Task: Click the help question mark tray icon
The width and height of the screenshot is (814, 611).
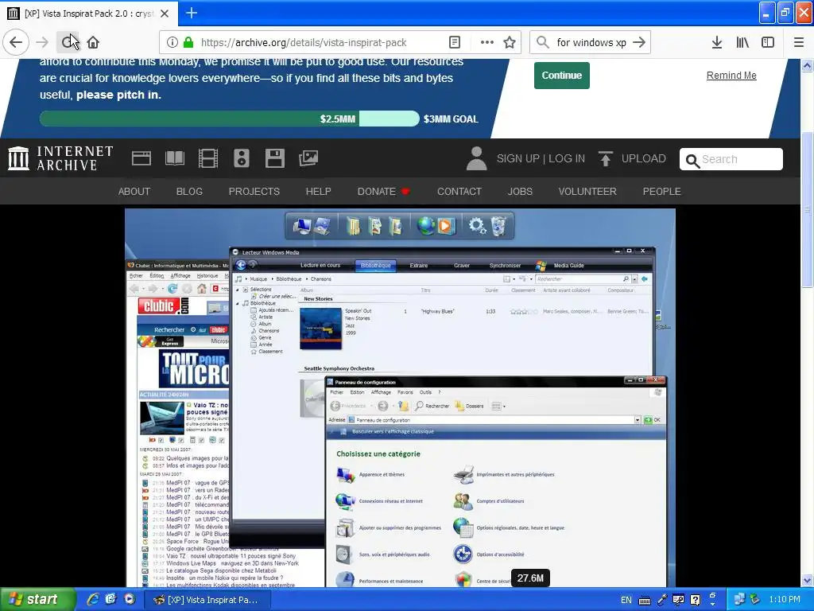Action: coord(695,600)
